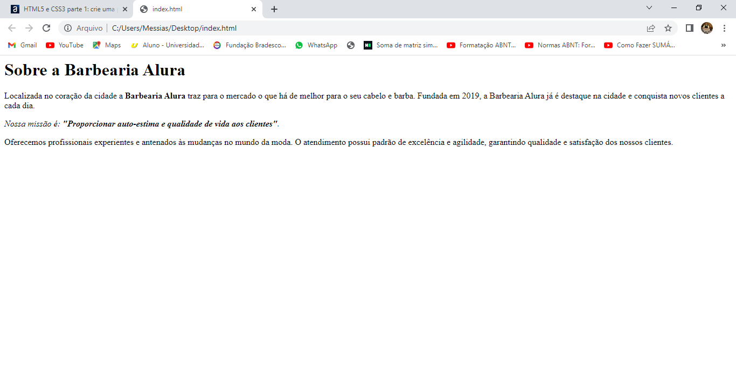Close the Chrome window

pyautogui.click(x=724, y=8)
